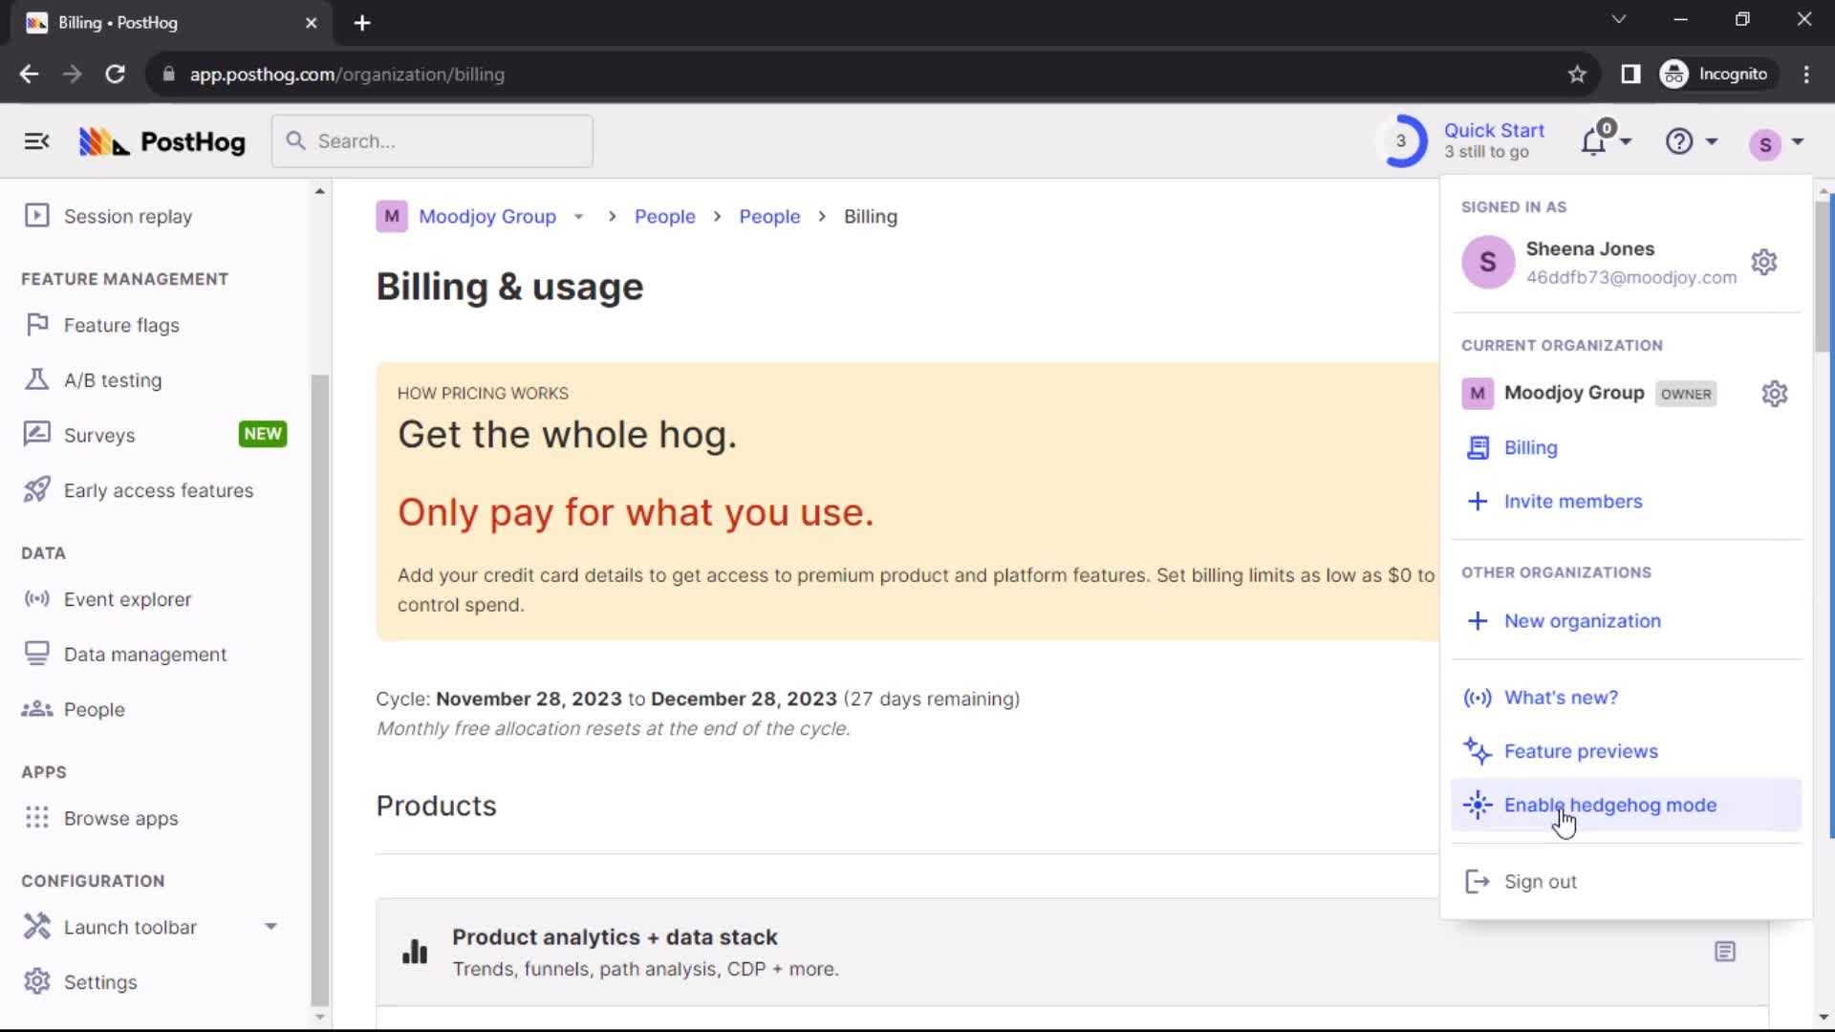The height and width of the screenshot is (1032, 1835).
Task: Click Invite members link
Action: (1575, 501)
